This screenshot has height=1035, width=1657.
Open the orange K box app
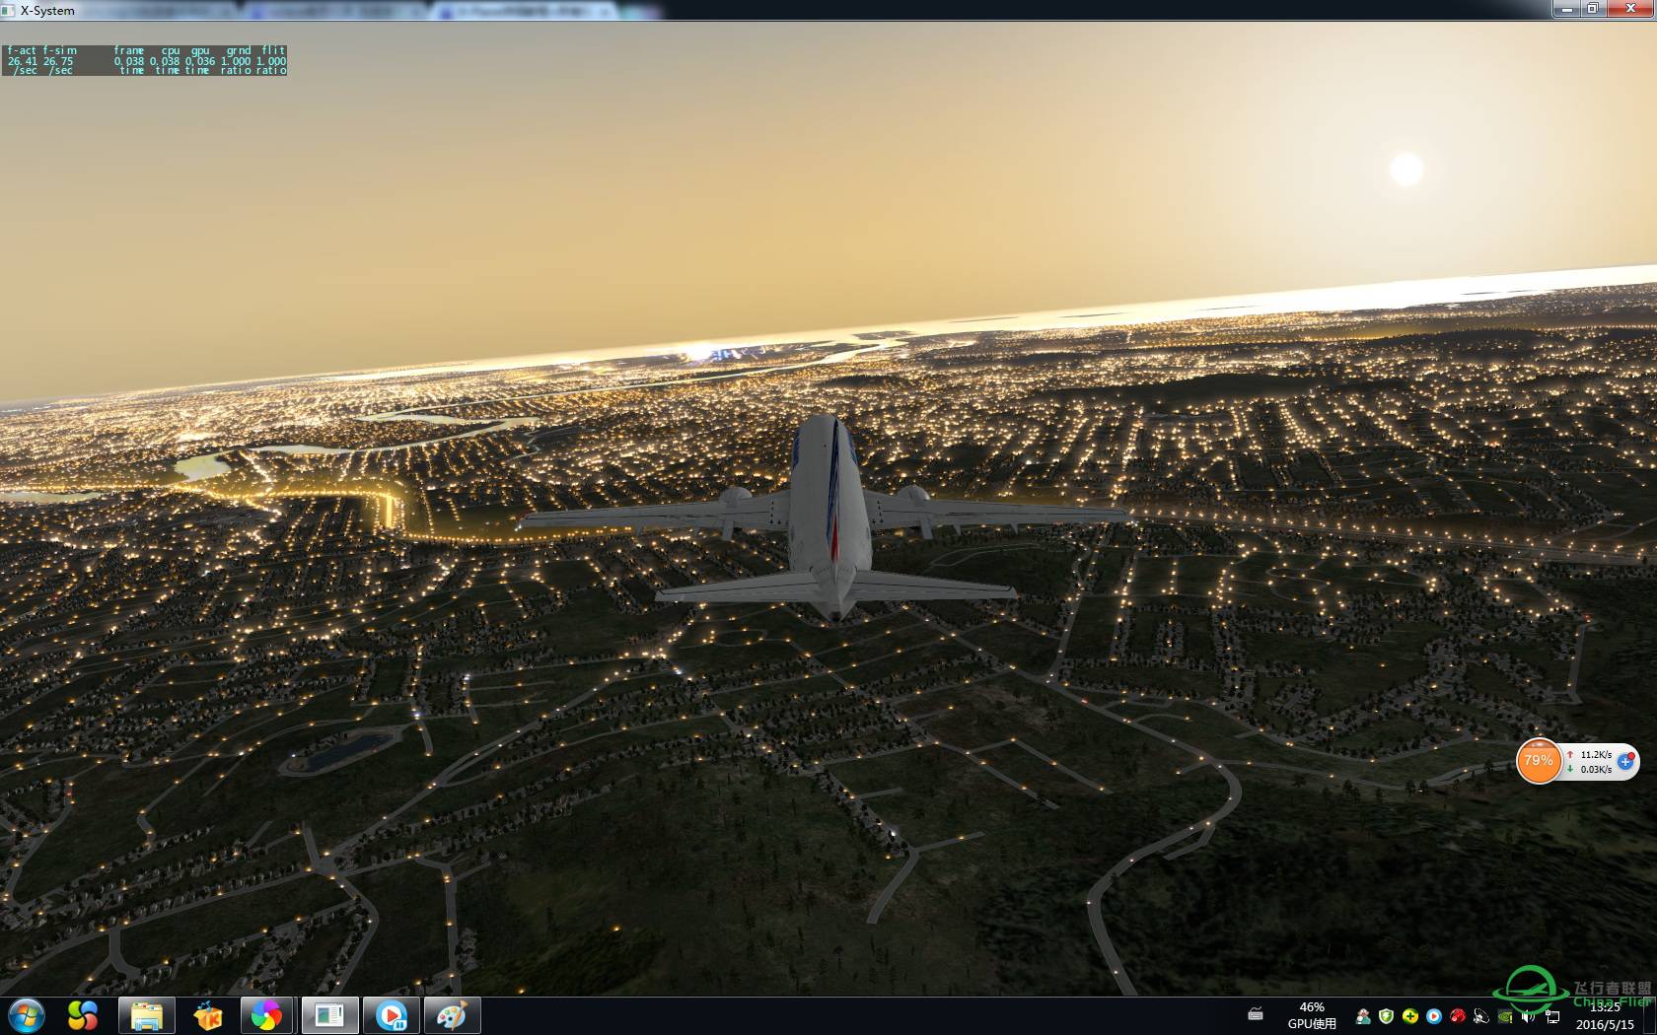(x=208, y=1015)
